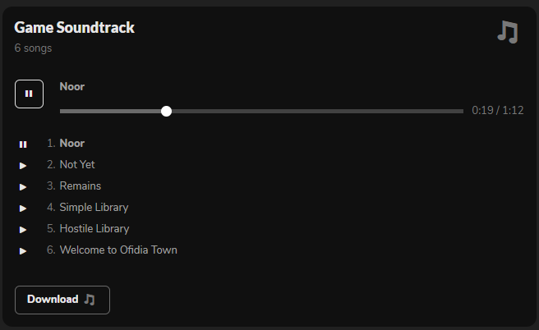Screen dimensions: 539x330
Task: Play track 2 Not Yet arrow icon
Action: pos(23,166)
